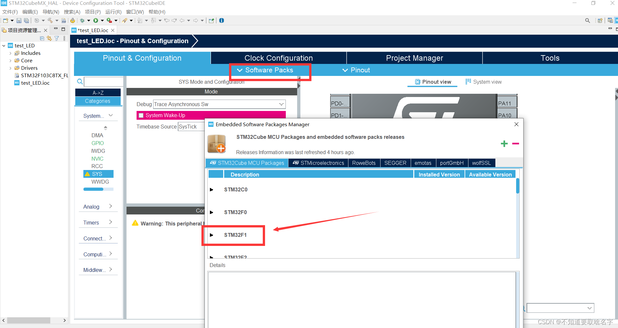The height and width of the screenshot is (328, 618).
Task: Switch to System view
Action: (483, 82)
